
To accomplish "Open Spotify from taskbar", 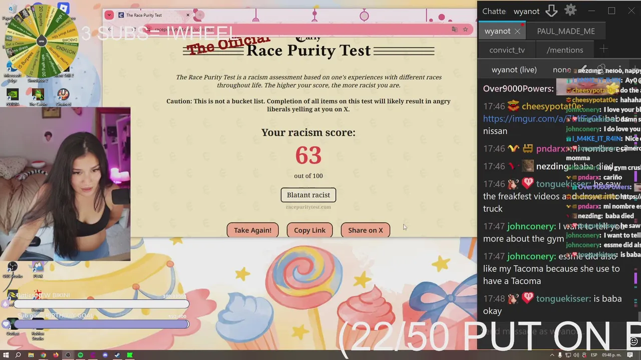I will 80,355.
